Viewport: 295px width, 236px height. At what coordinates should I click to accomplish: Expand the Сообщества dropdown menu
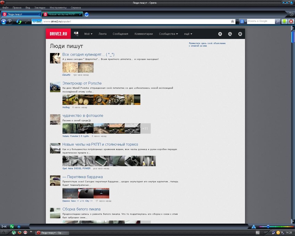[168, 34]
